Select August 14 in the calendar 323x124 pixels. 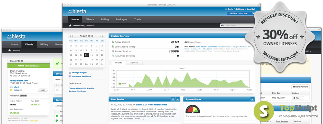(x=86, y=55)
